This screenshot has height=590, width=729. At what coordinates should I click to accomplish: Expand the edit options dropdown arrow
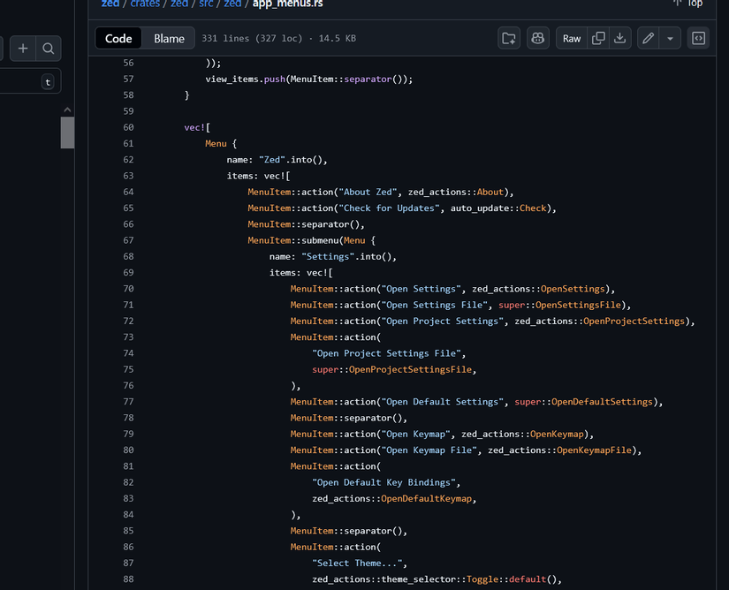tap(670, 39)
